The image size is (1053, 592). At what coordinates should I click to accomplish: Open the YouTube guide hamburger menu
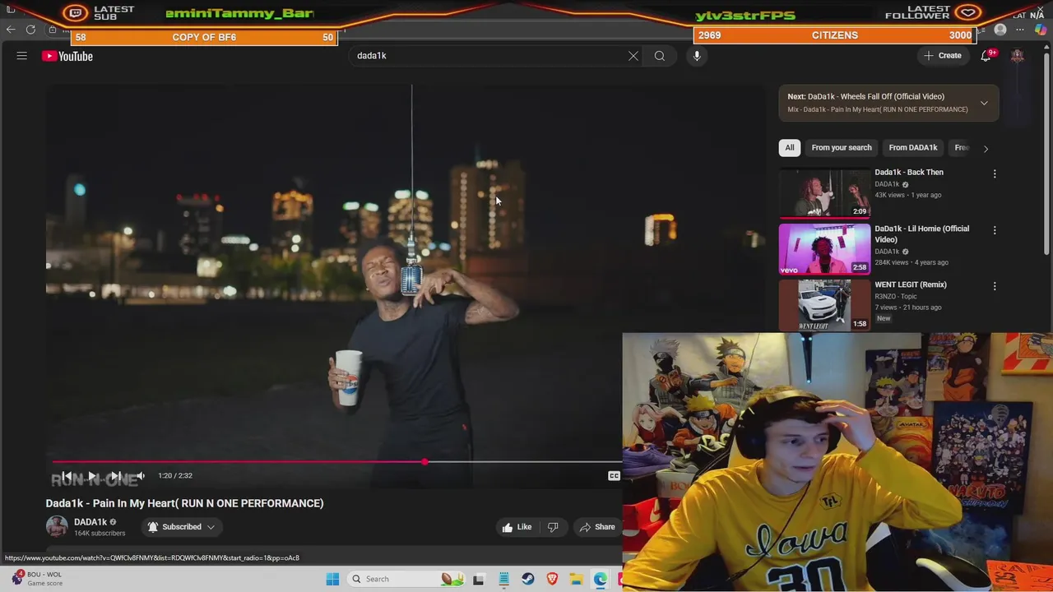point(22,56)
